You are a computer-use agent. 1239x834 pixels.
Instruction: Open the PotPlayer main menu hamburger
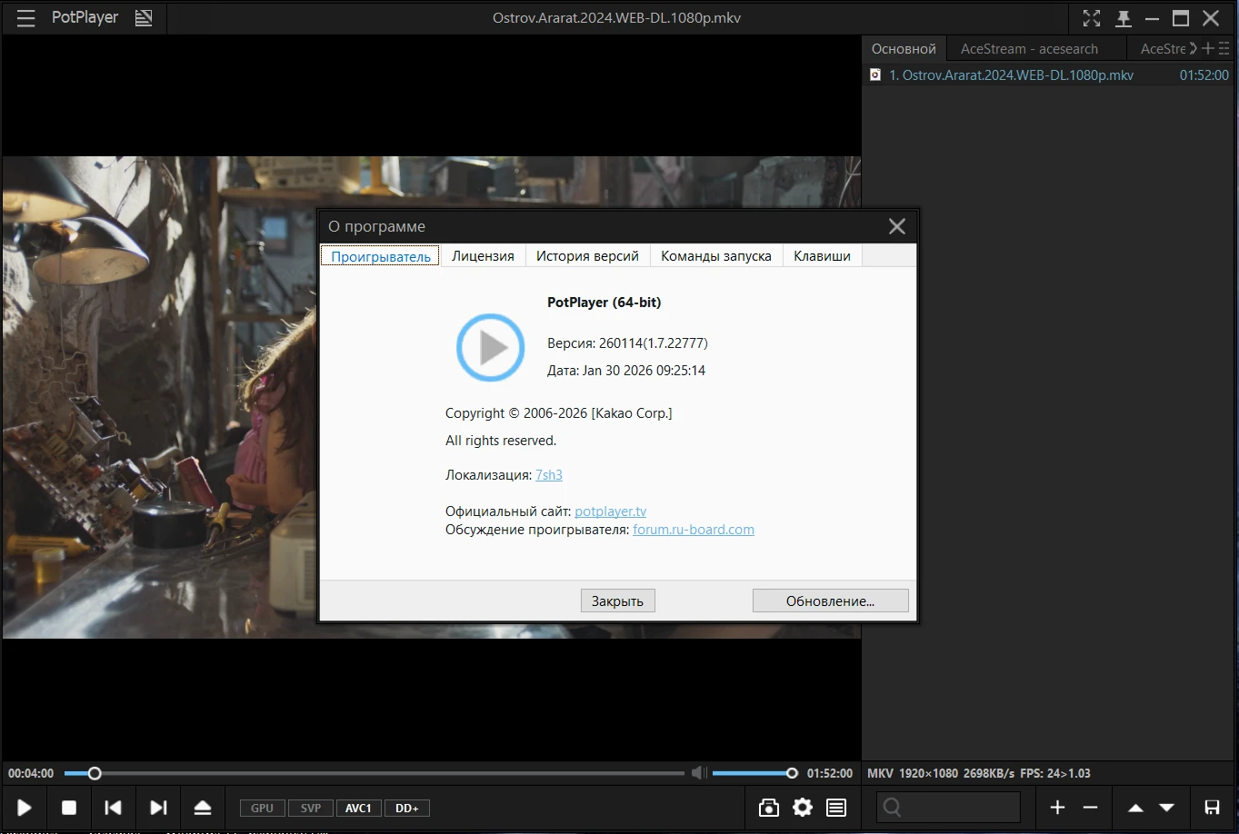click(x=25, y=18)
